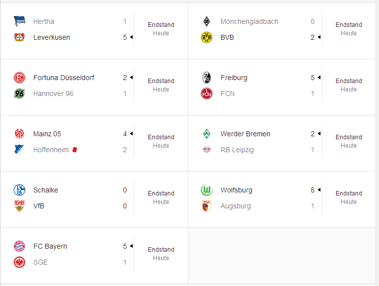Open the Augsburg team name link
This screenshot has height=286, width=379.
[x=236, y=206]
